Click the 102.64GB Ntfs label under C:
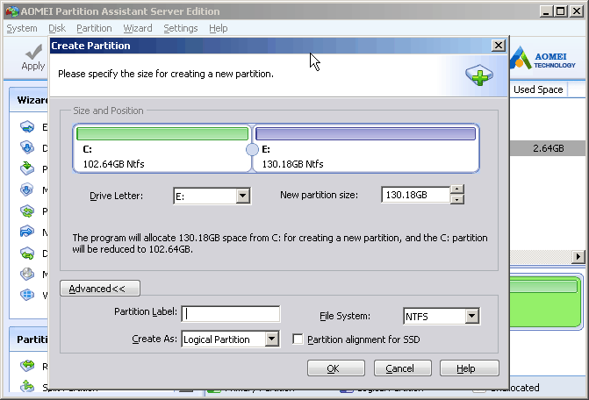The height and width of the screenshot is (400, 589). pyautogui.click(x=113, y=164)
